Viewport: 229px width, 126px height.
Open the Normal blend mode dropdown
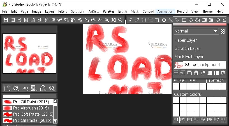tap(196, 31)
